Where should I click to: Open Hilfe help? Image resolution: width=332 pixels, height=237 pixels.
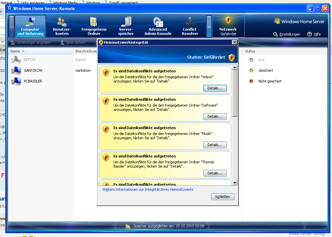click(x=314, y=34)
